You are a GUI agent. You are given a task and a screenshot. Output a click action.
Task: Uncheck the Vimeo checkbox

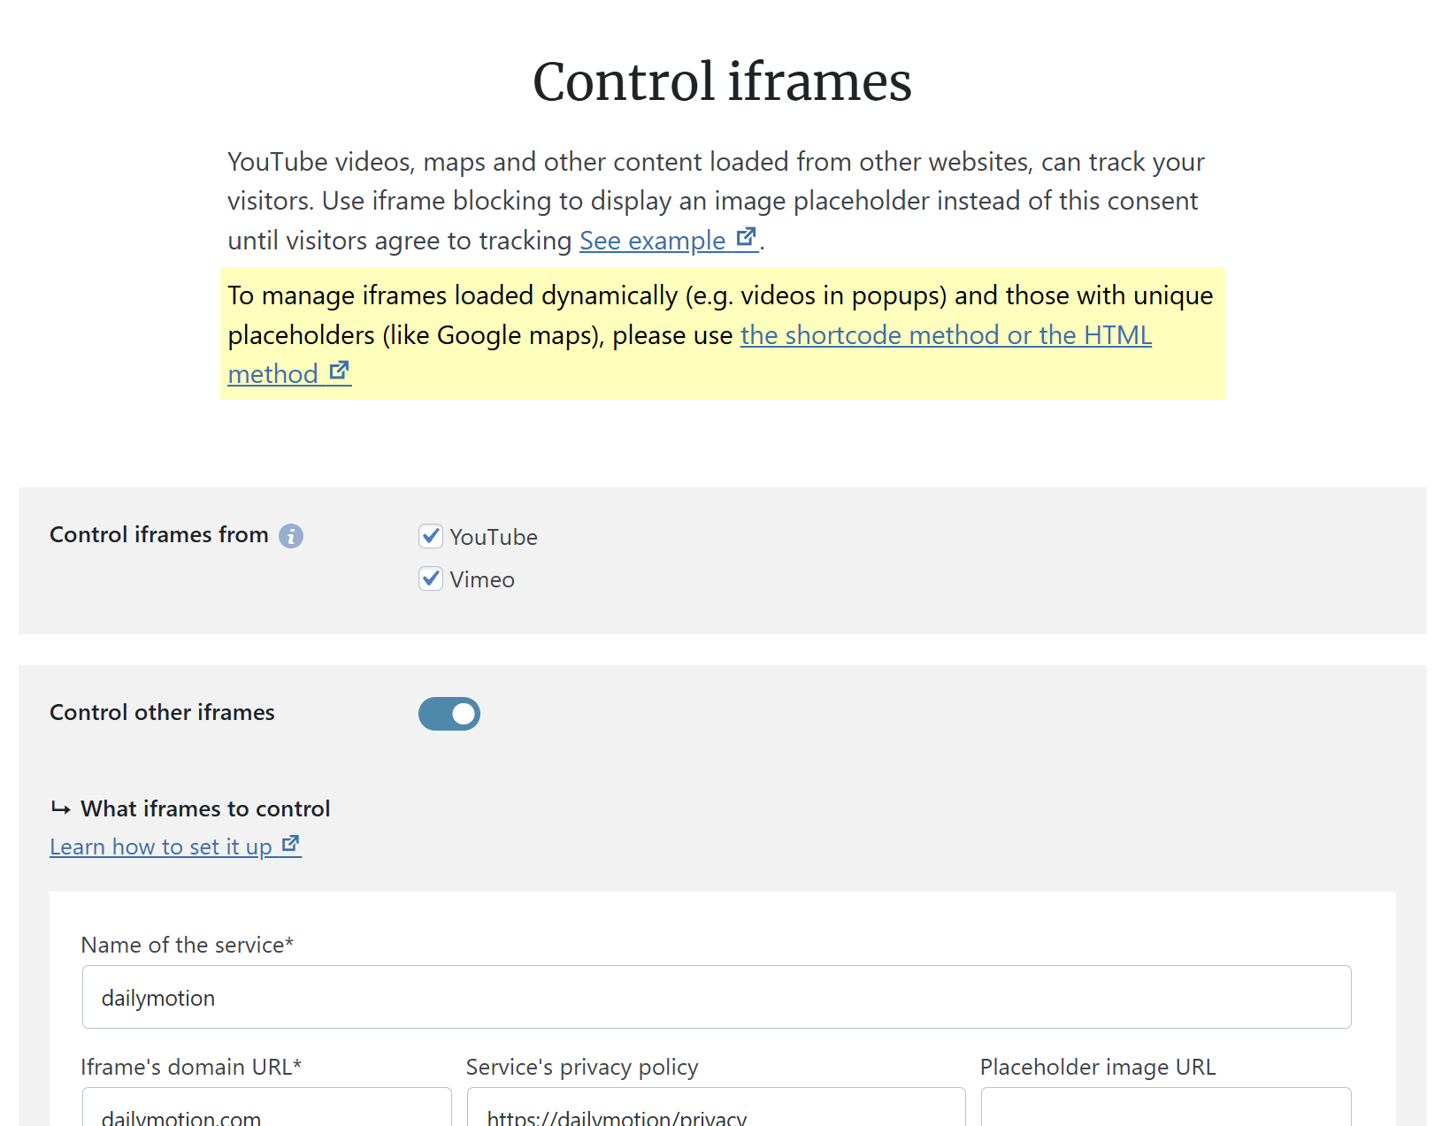tap(431, 578)
